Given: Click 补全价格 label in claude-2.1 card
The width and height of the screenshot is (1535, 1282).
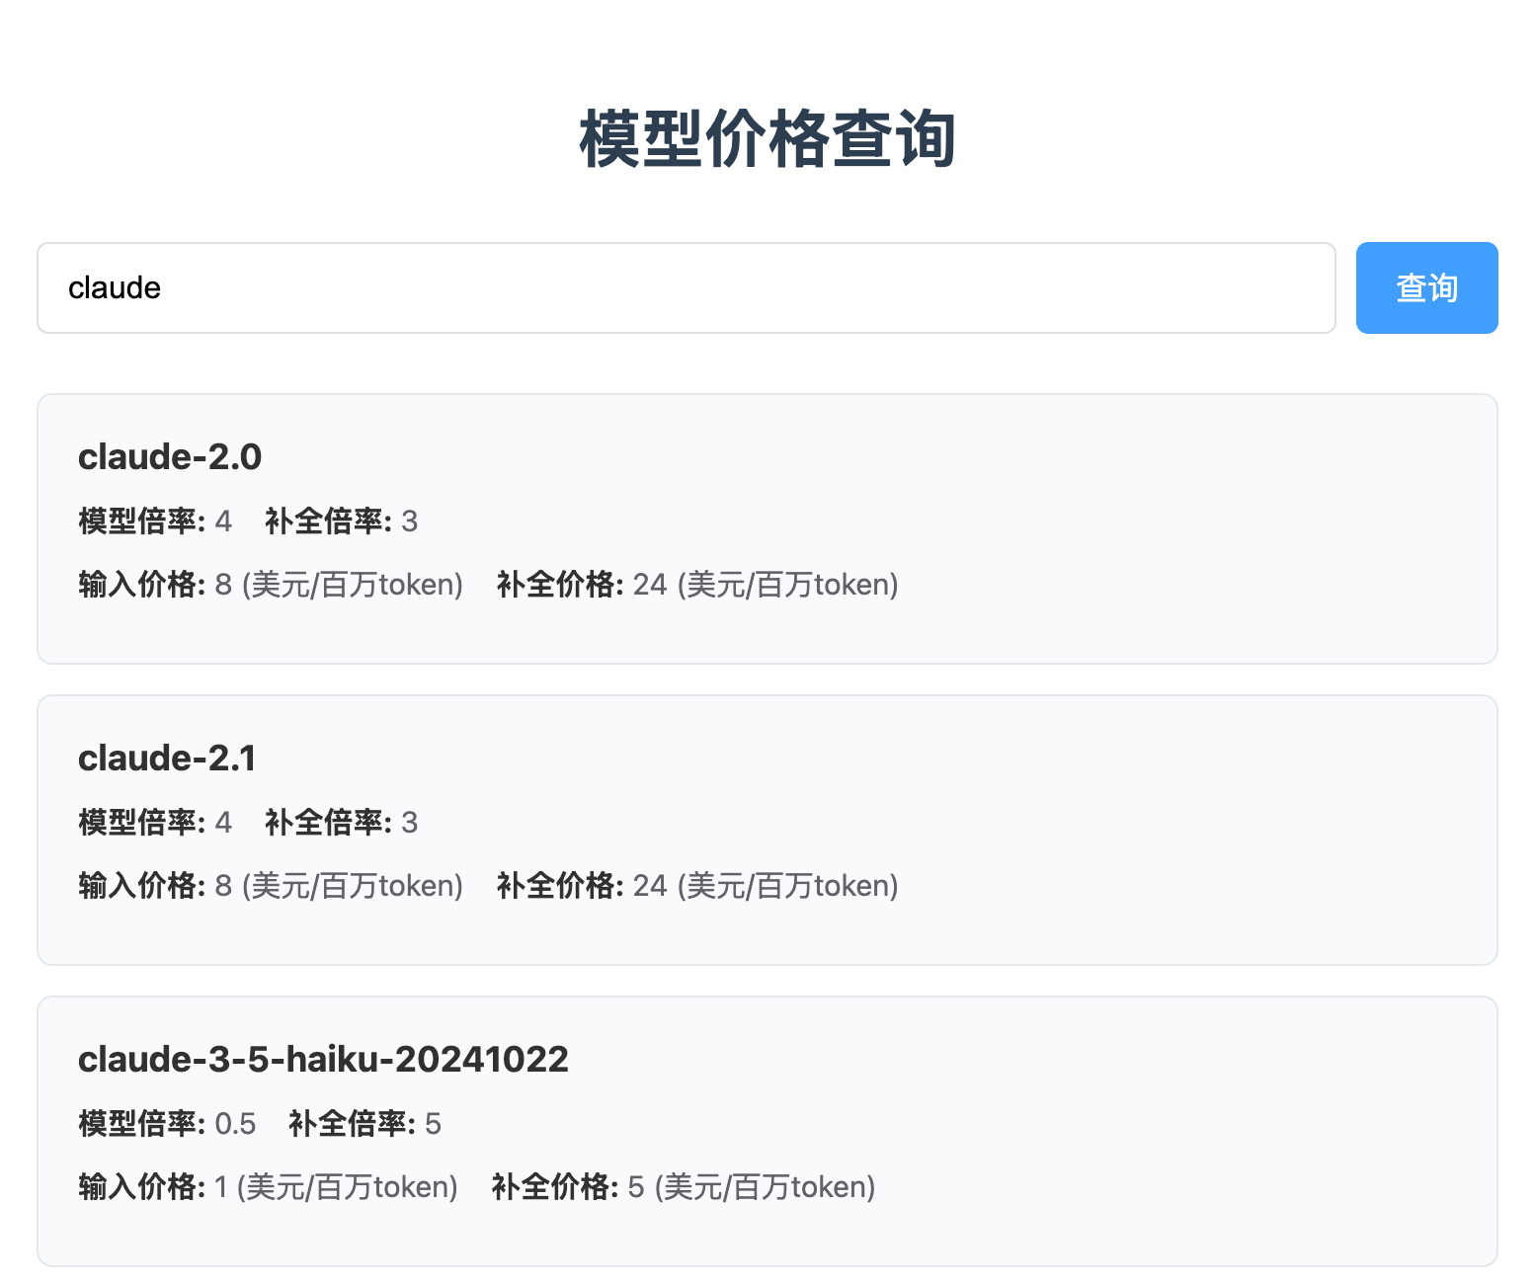Looking at the screenshot, I should 560,885.
